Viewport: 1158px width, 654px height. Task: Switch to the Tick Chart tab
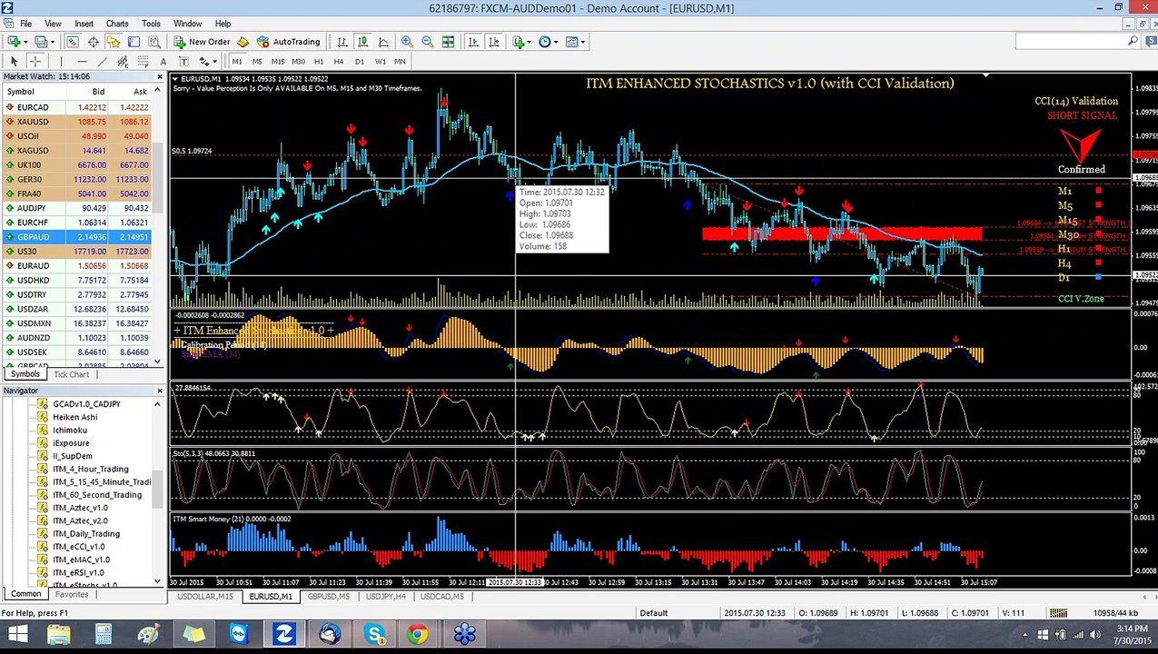pyautogui.click(x=72, y=374)
